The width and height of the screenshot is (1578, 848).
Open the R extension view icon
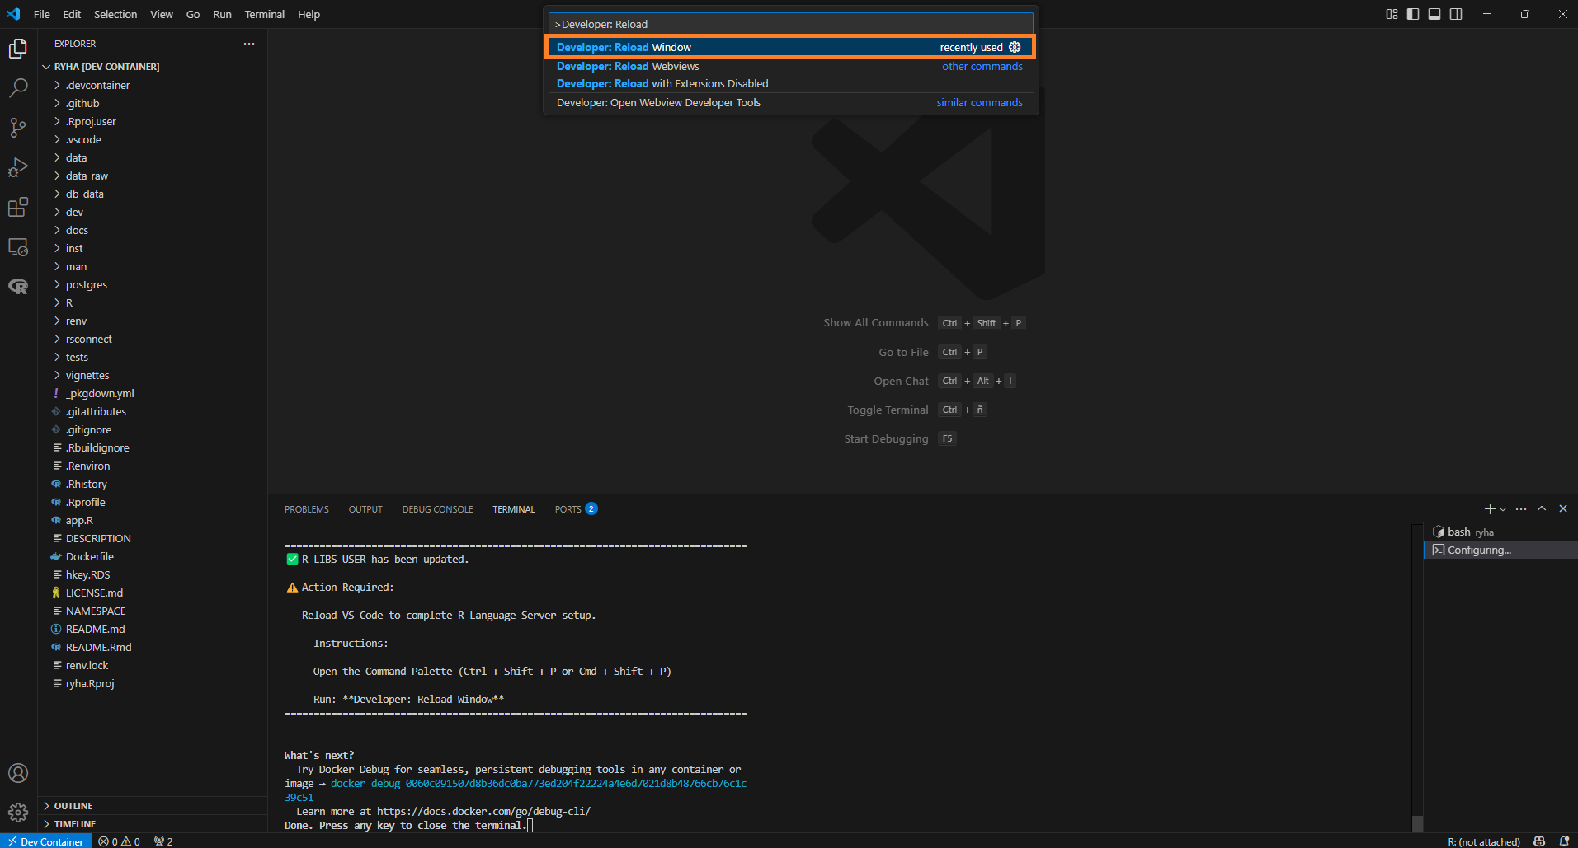tap(18, 286)
